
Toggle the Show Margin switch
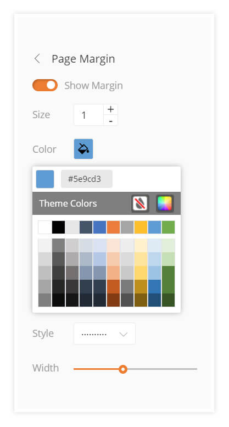pyautogui.click(x=45, y=85)
